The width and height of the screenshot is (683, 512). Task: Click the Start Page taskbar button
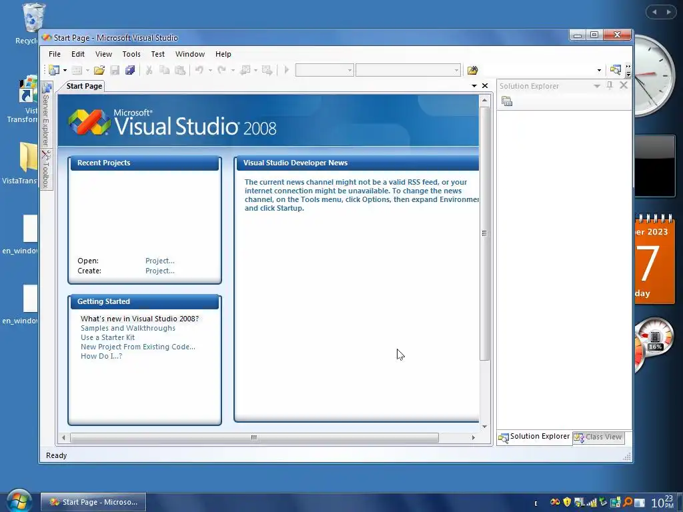(93, 502)
